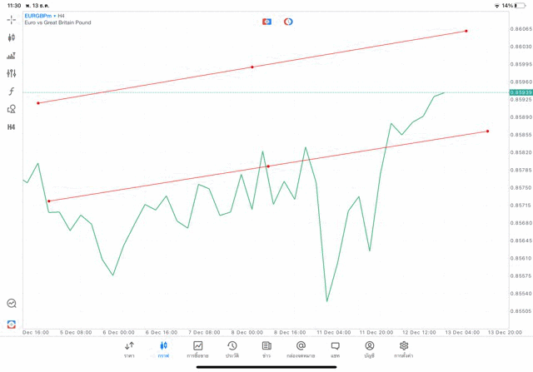Open the indicators function icon
The width and height of the screenshot is (533, 372).
pyautogui.click(x=12, y=92)
